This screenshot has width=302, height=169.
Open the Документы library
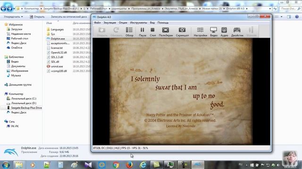tap(18, 66)
